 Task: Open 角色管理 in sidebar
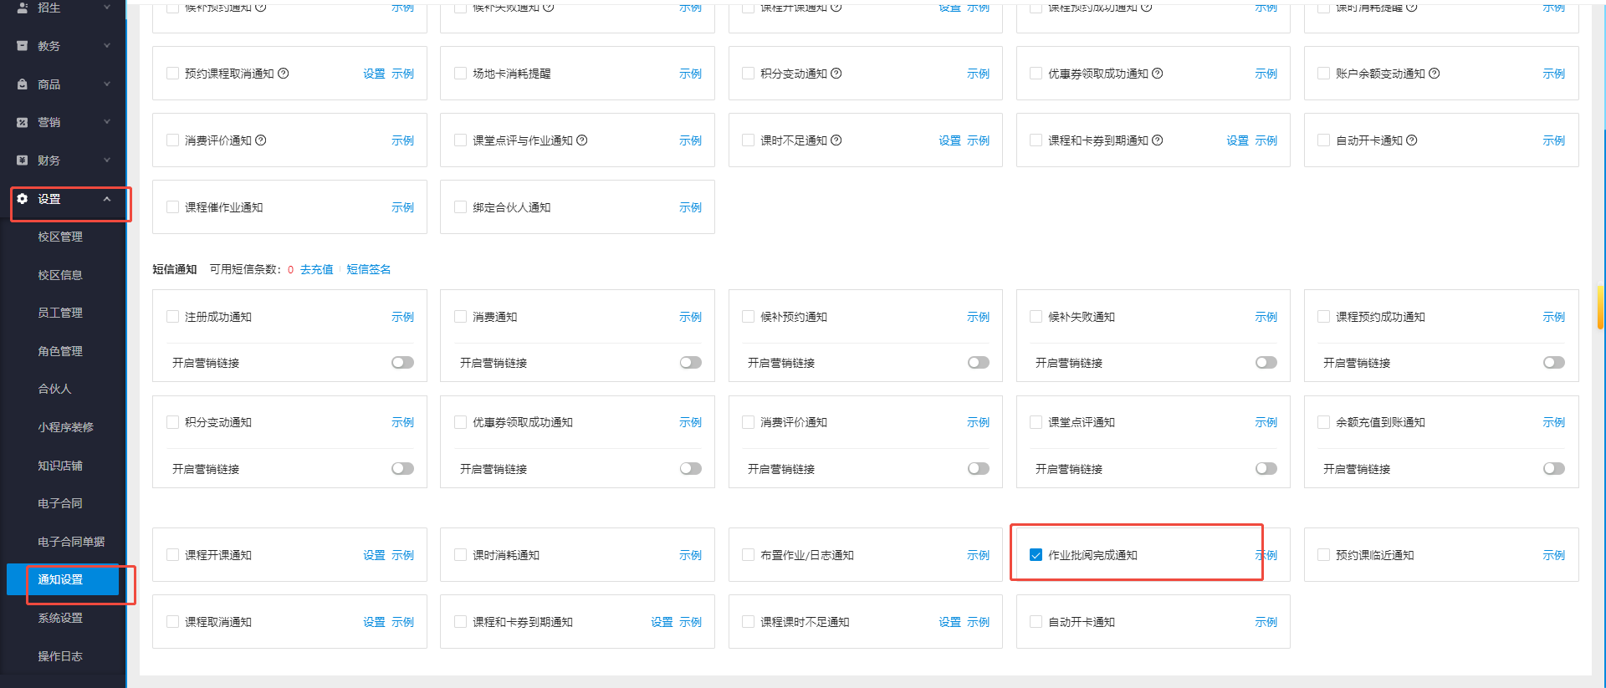point(60,351)
